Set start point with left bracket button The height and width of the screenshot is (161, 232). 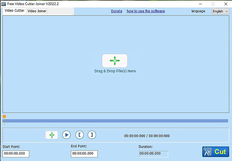click(80, 135)
